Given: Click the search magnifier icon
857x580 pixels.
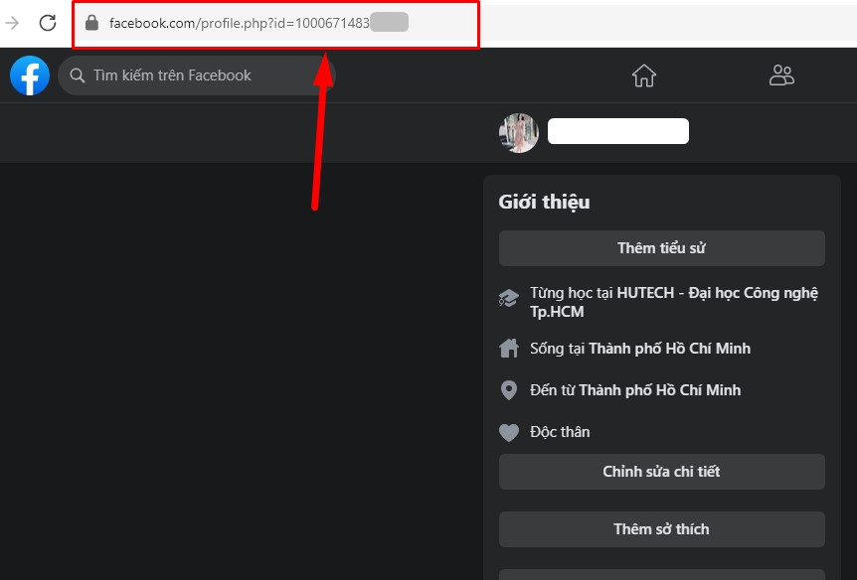Looking at the screenshot, I should click(78, 75).
